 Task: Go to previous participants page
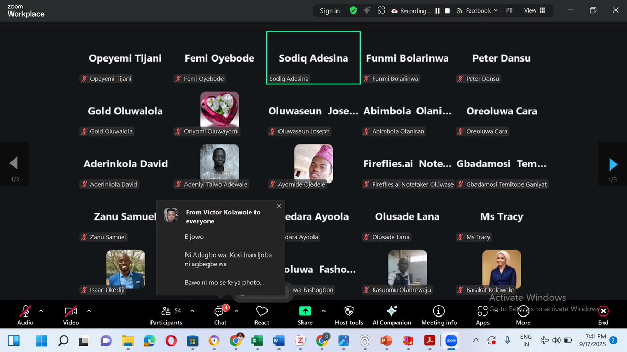(x=14, y=164)
